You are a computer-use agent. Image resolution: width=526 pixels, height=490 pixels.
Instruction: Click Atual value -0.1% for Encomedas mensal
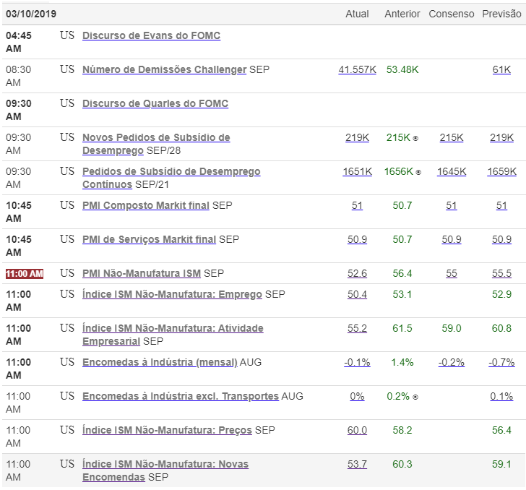357,362
